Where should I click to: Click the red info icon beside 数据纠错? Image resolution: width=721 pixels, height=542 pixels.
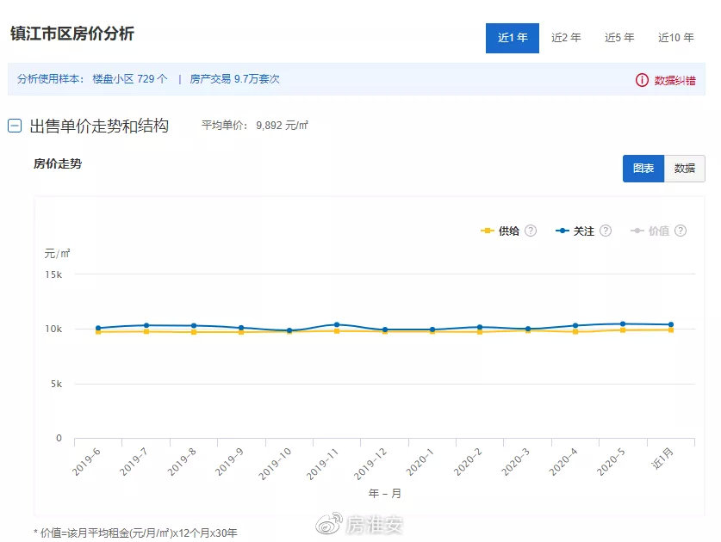coord(642,80)
